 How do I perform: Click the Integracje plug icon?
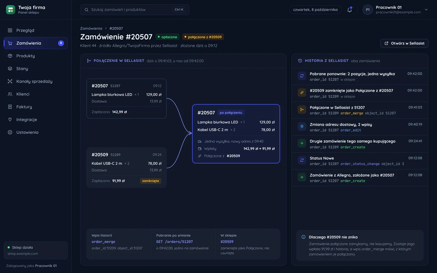pos(10,120)
